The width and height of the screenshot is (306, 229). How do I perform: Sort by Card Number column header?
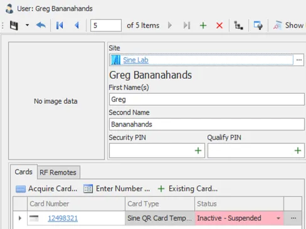tap(76, 204)
